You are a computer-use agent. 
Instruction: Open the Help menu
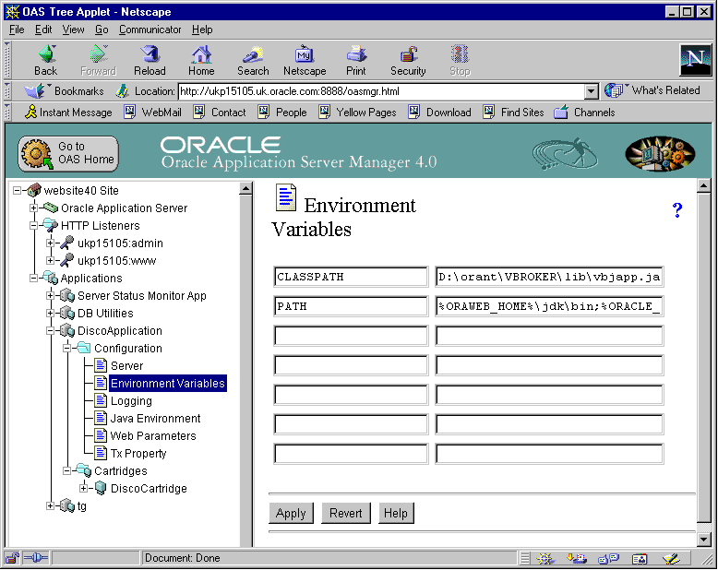tap(202, 30)
